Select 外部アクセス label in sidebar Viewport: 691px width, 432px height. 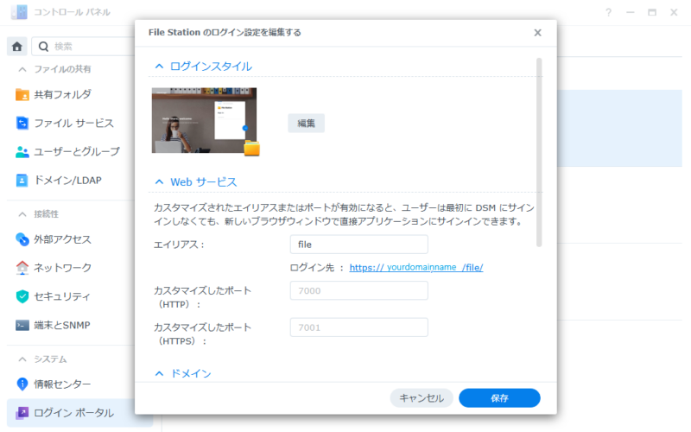62,239
